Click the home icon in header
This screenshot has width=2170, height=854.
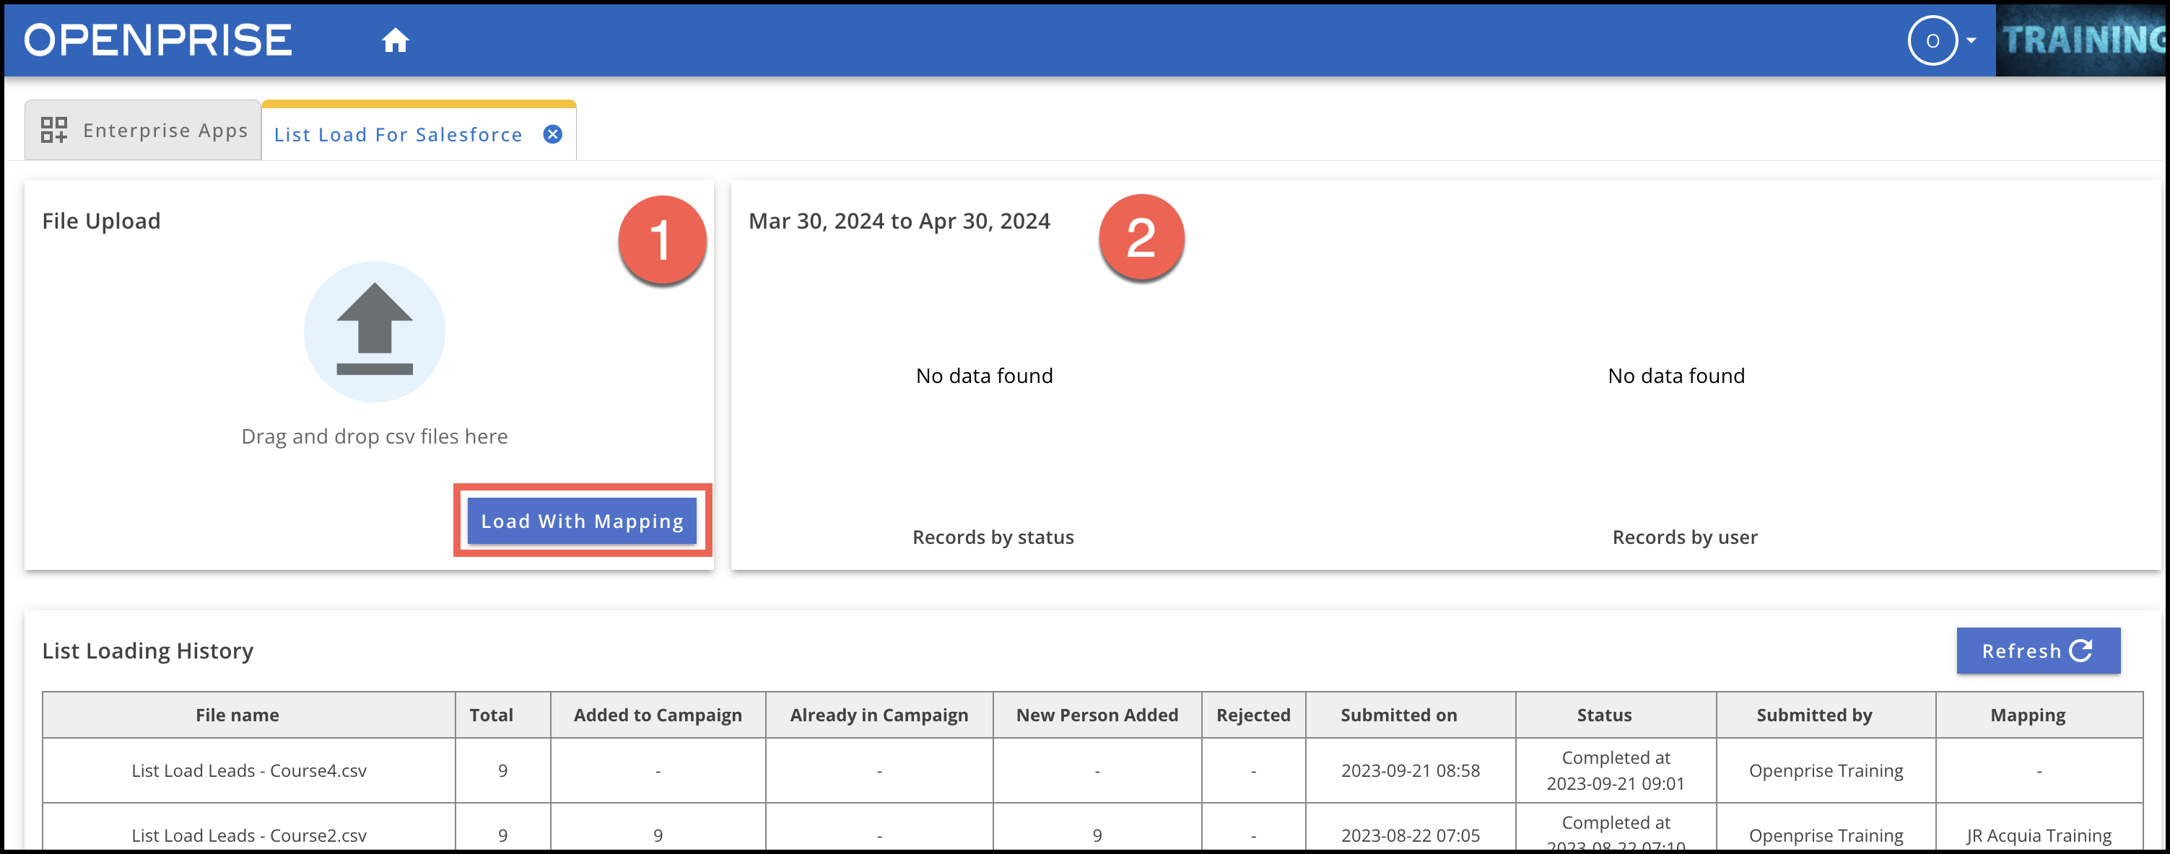tap(395, 40)
